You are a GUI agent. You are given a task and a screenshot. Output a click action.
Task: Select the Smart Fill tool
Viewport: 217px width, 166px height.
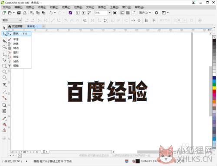(x=4, y=130)
